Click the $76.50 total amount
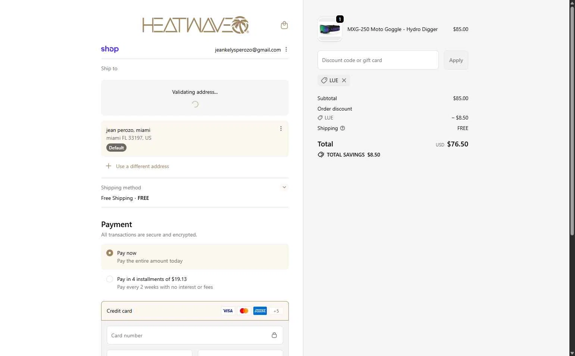This screenshot has height=356, width=575. coord(457,144)
